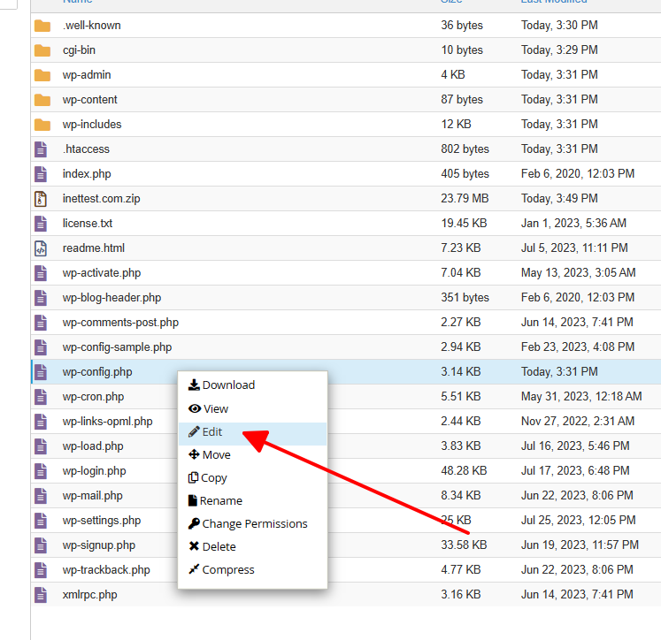
Task: Click the inettest.com.zip archive icon
Action: pos(40,199)
